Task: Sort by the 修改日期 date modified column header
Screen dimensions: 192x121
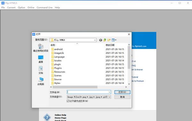Action: (x=110, y=45)
